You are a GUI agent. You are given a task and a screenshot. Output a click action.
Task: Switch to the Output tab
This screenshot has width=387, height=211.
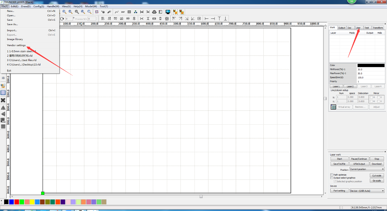(342, 28)
